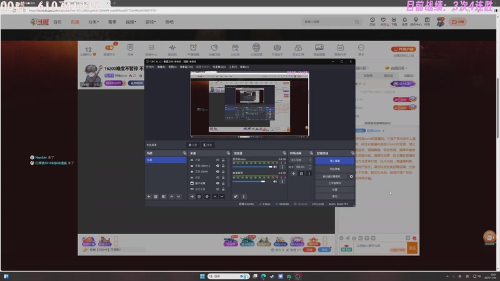This screenshot has height=281, width=500.
Task: Adjust transition duration 300 ms stepper
Action: [x=309, y=167]
